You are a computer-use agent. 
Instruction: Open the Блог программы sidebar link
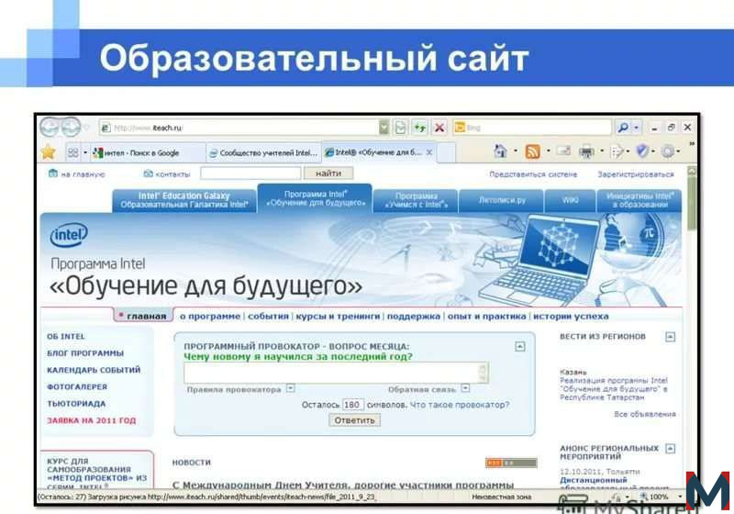pos(85,353)
